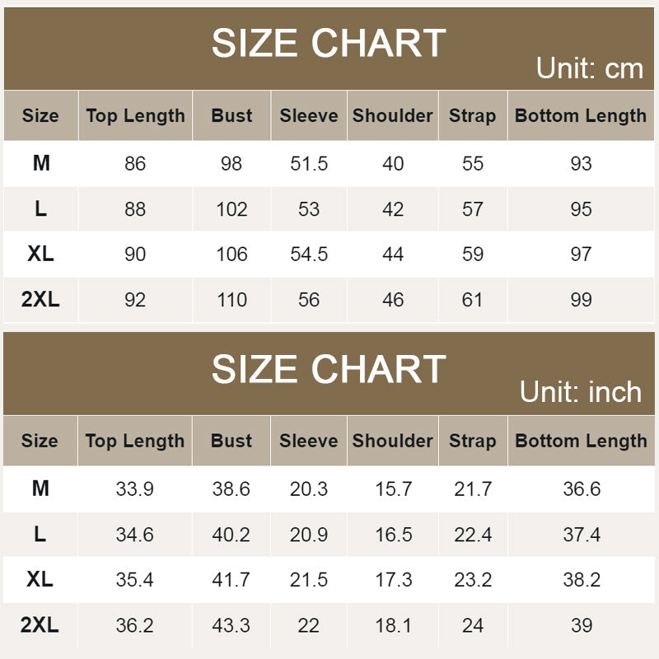Click Bottom Length header in inch chart
Screen dimensions: 659x659
(x=581, y=441)
